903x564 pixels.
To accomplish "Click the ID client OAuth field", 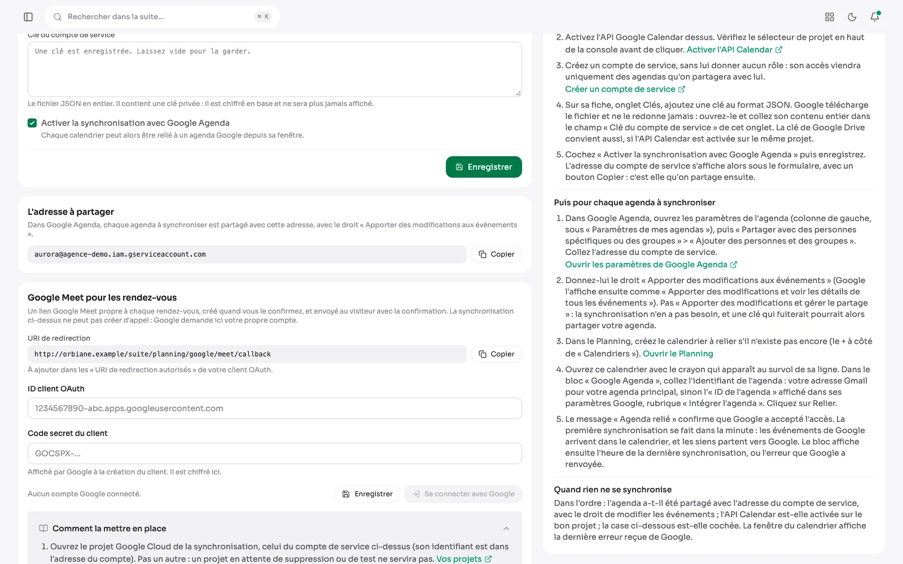I will (275, 408).
